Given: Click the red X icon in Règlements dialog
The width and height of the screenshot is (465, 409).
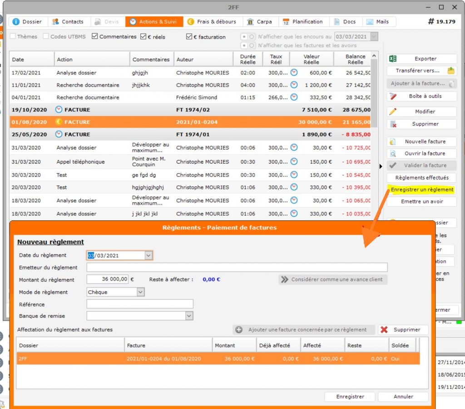Looking at the screenshot, I should (384, 330).
